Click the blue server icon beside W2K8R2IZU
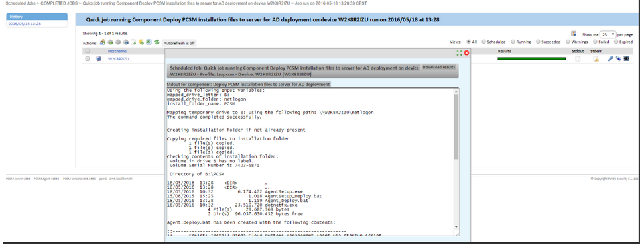The image size is (642, 245). (x=99, y=59)
